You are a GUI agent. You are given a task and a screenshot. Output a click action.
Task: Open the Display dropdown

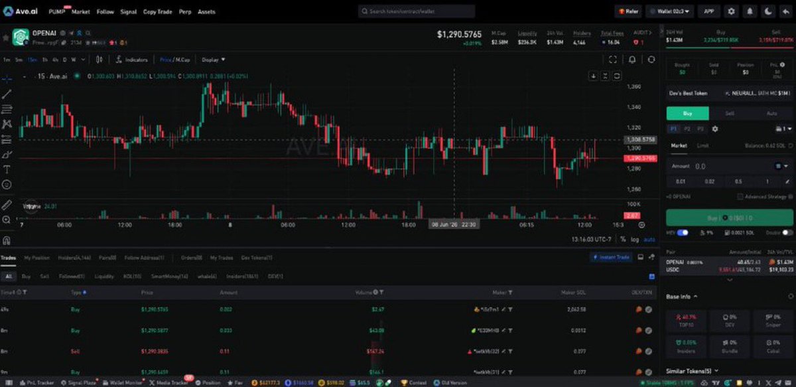pos(213,60)
